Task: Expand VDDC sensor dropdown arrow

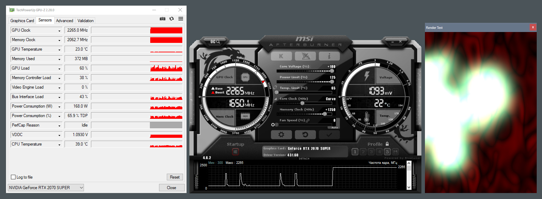Action: point(60,135)
